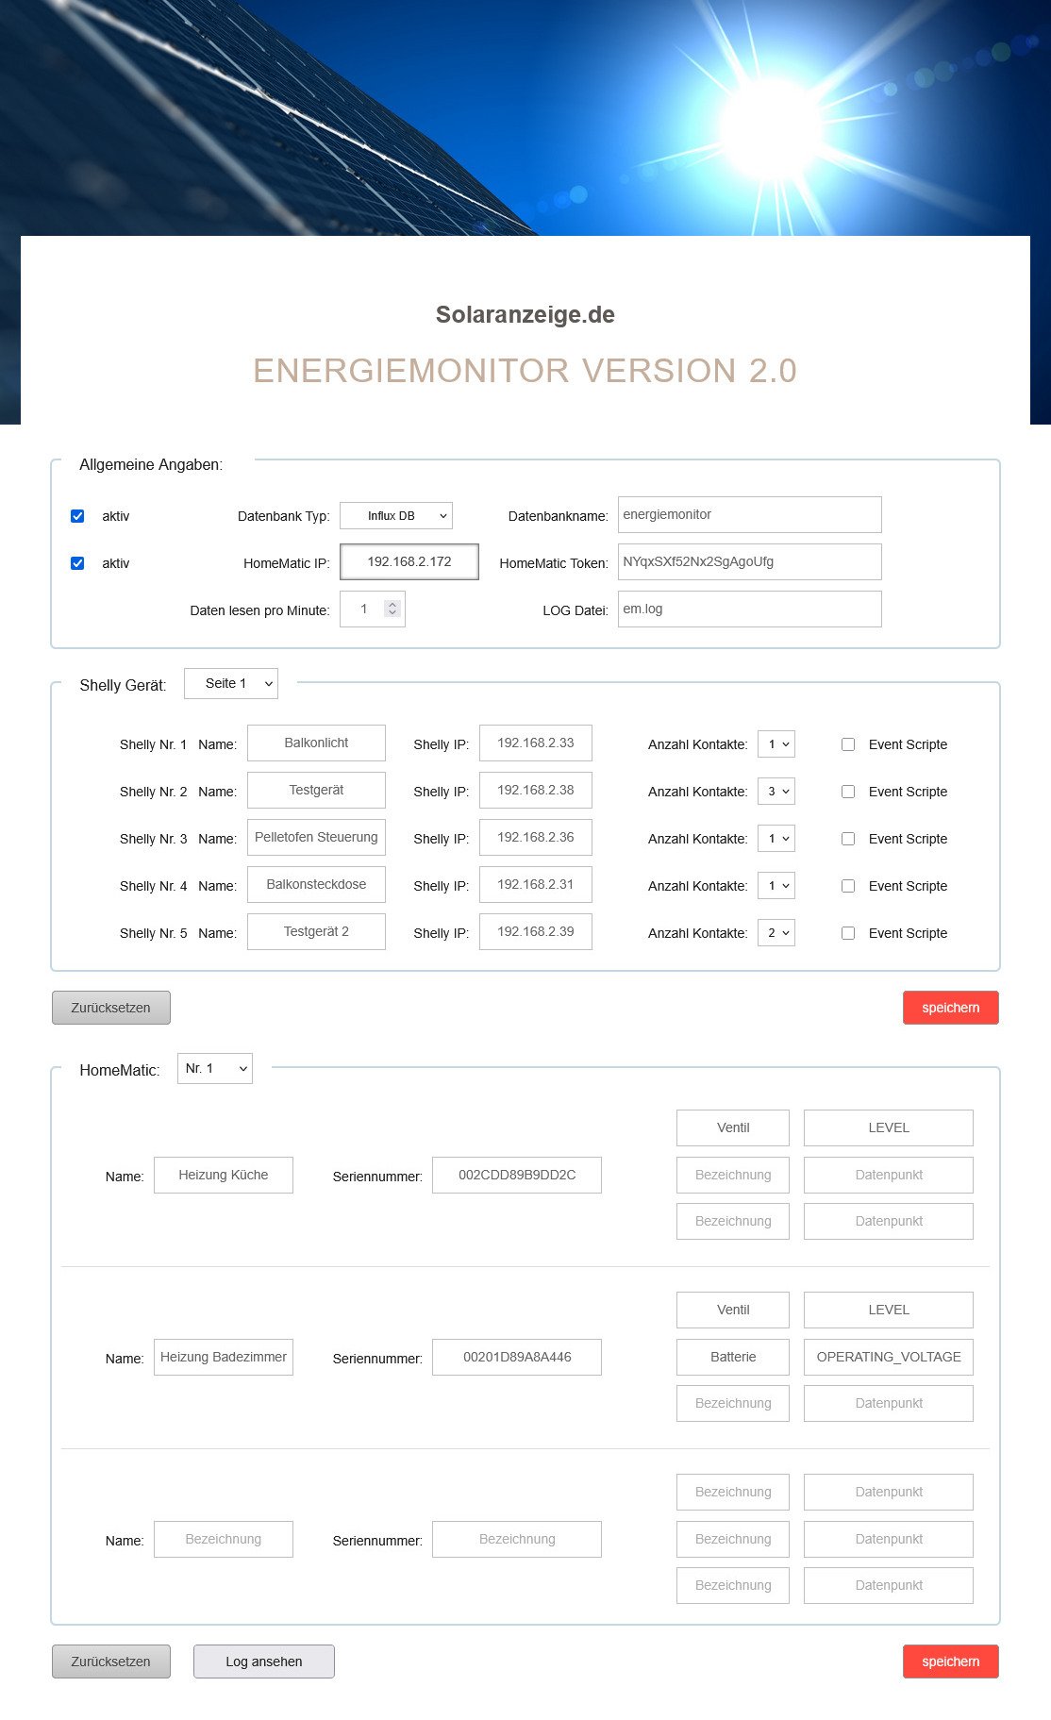Increase the Daten lesen pro Minute stepper
The width and height of the screenshot is (1051, 1720).
click(x=392, y=605)
